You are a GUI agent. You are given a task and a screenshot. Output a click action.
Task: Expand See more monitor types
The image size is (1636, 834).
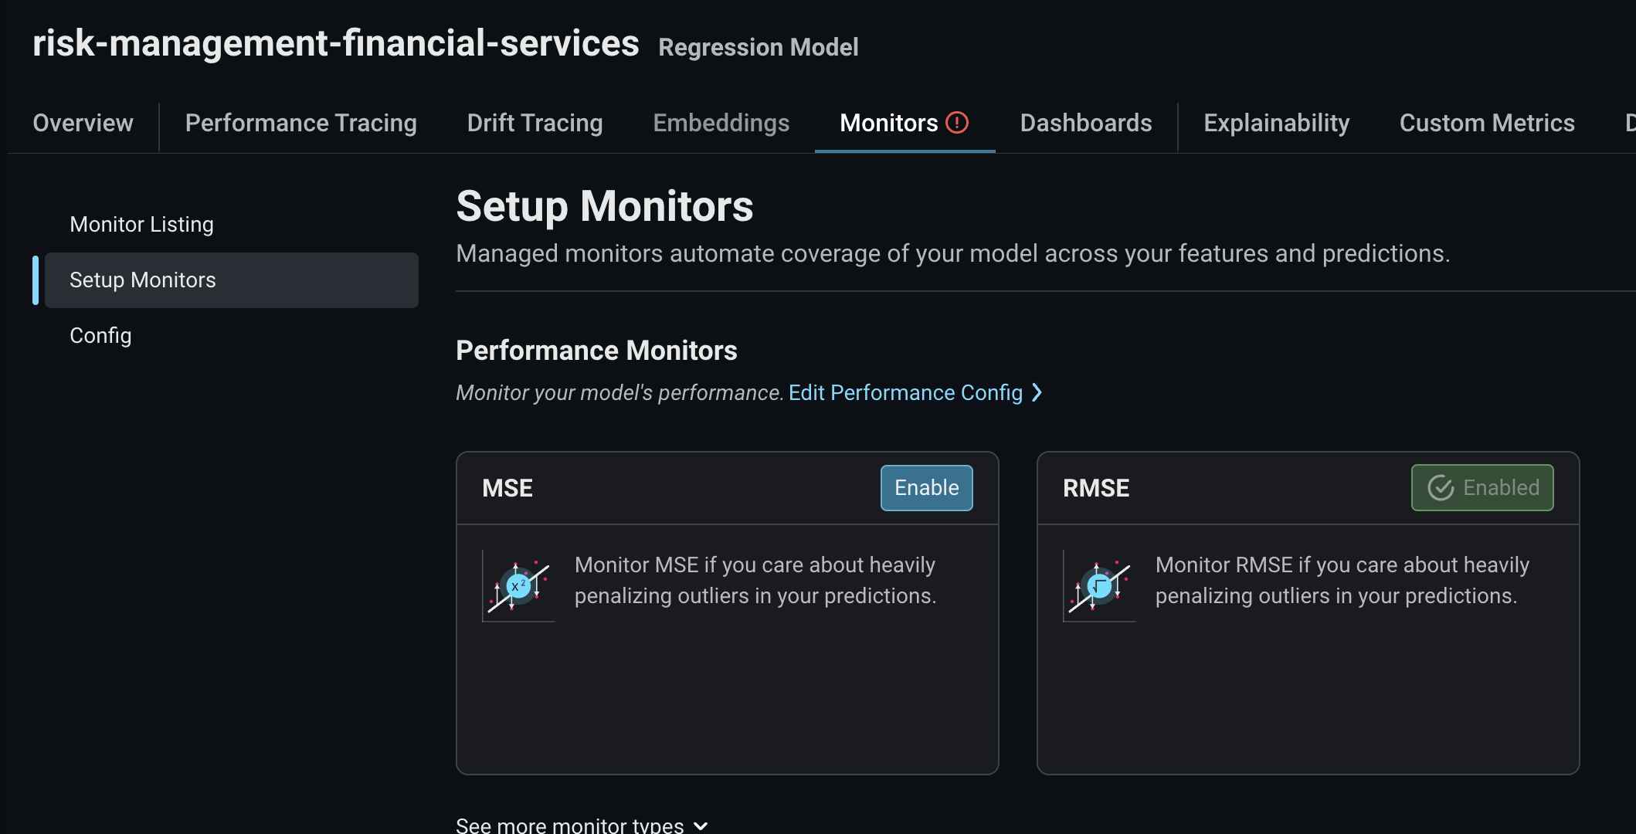pyautogui.click(x=582, y=826)
